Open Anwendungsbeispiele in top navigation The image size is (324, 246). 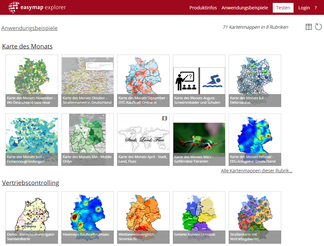coord(245,8)
